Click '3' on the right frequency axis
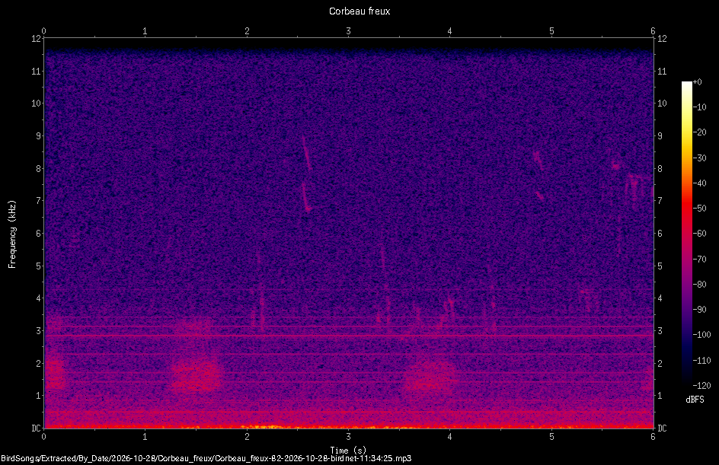Image resolution: width=719 pixels, height=465 pixels. coord(660,331)
